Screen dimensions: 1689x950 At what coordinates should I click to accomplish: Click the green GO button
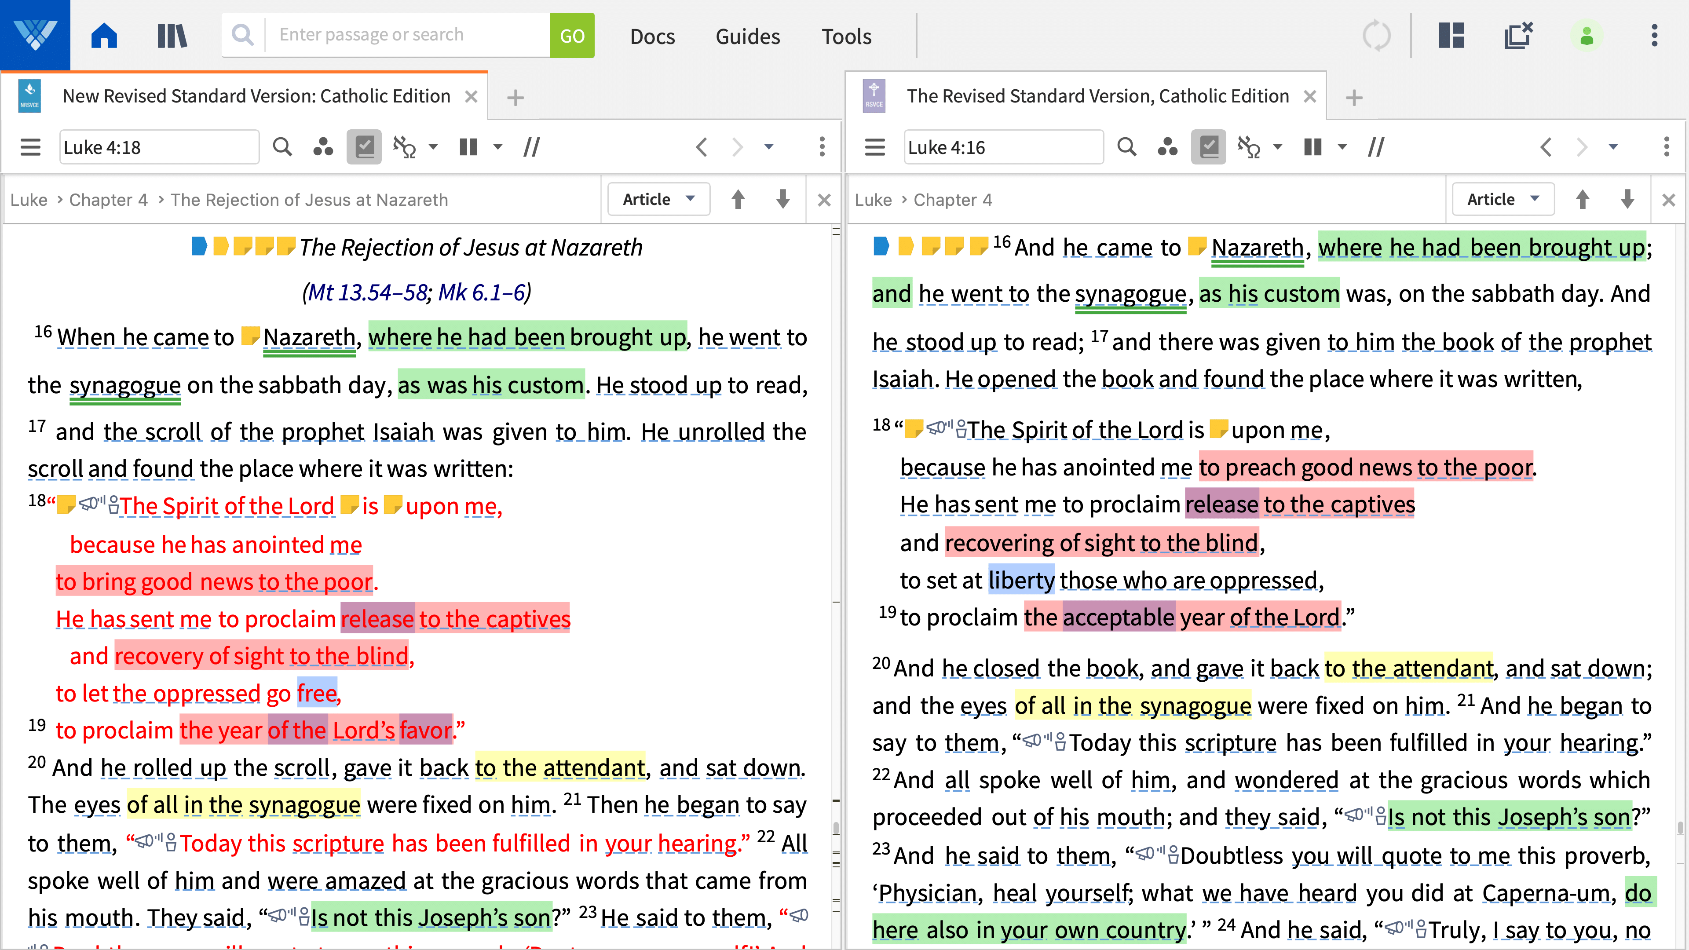tap(572, 35)
